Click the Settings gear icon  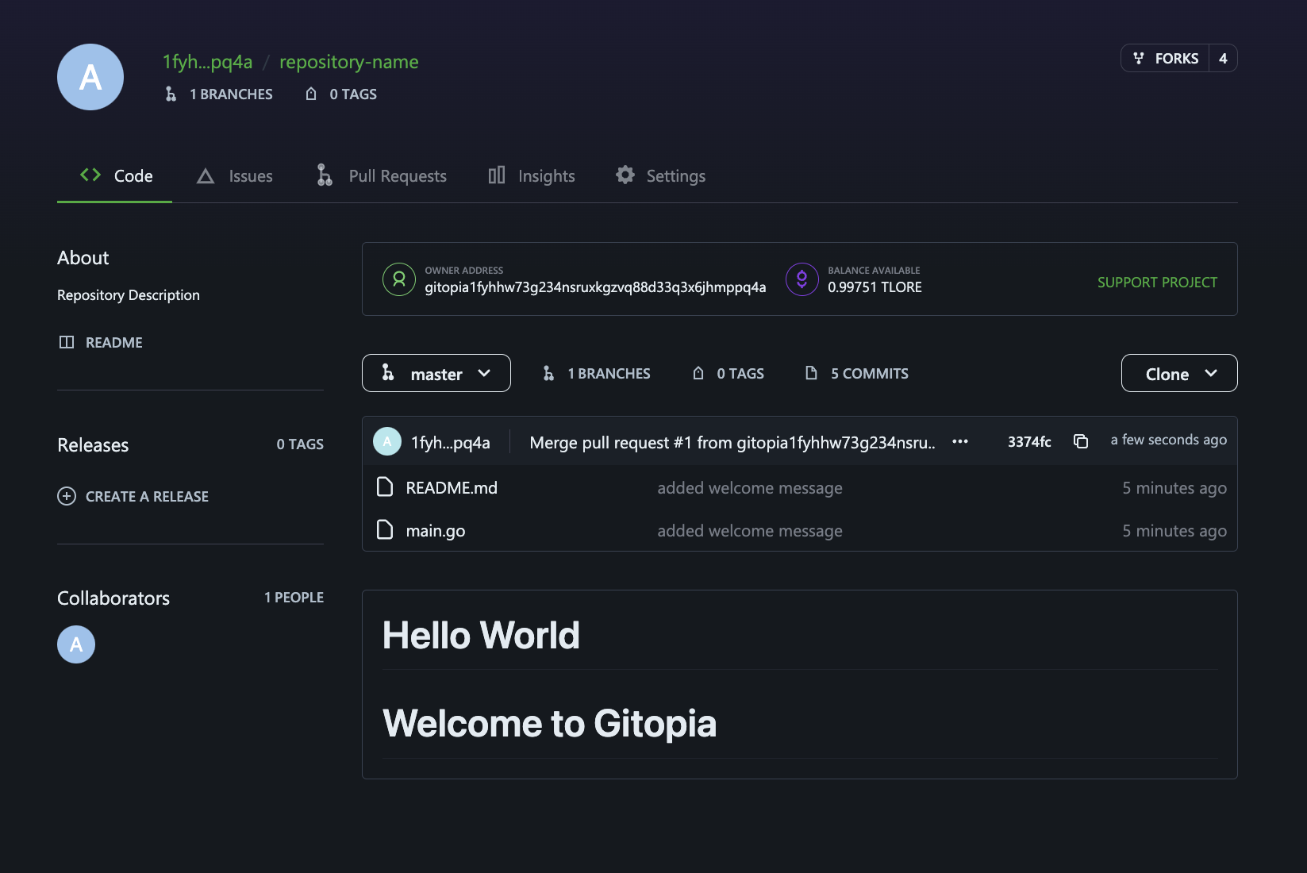pos(625,175)
